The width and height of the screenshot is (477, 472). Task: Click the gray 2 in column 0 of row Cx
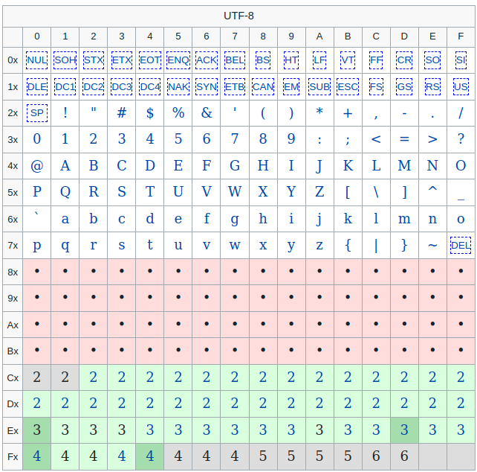37,377
